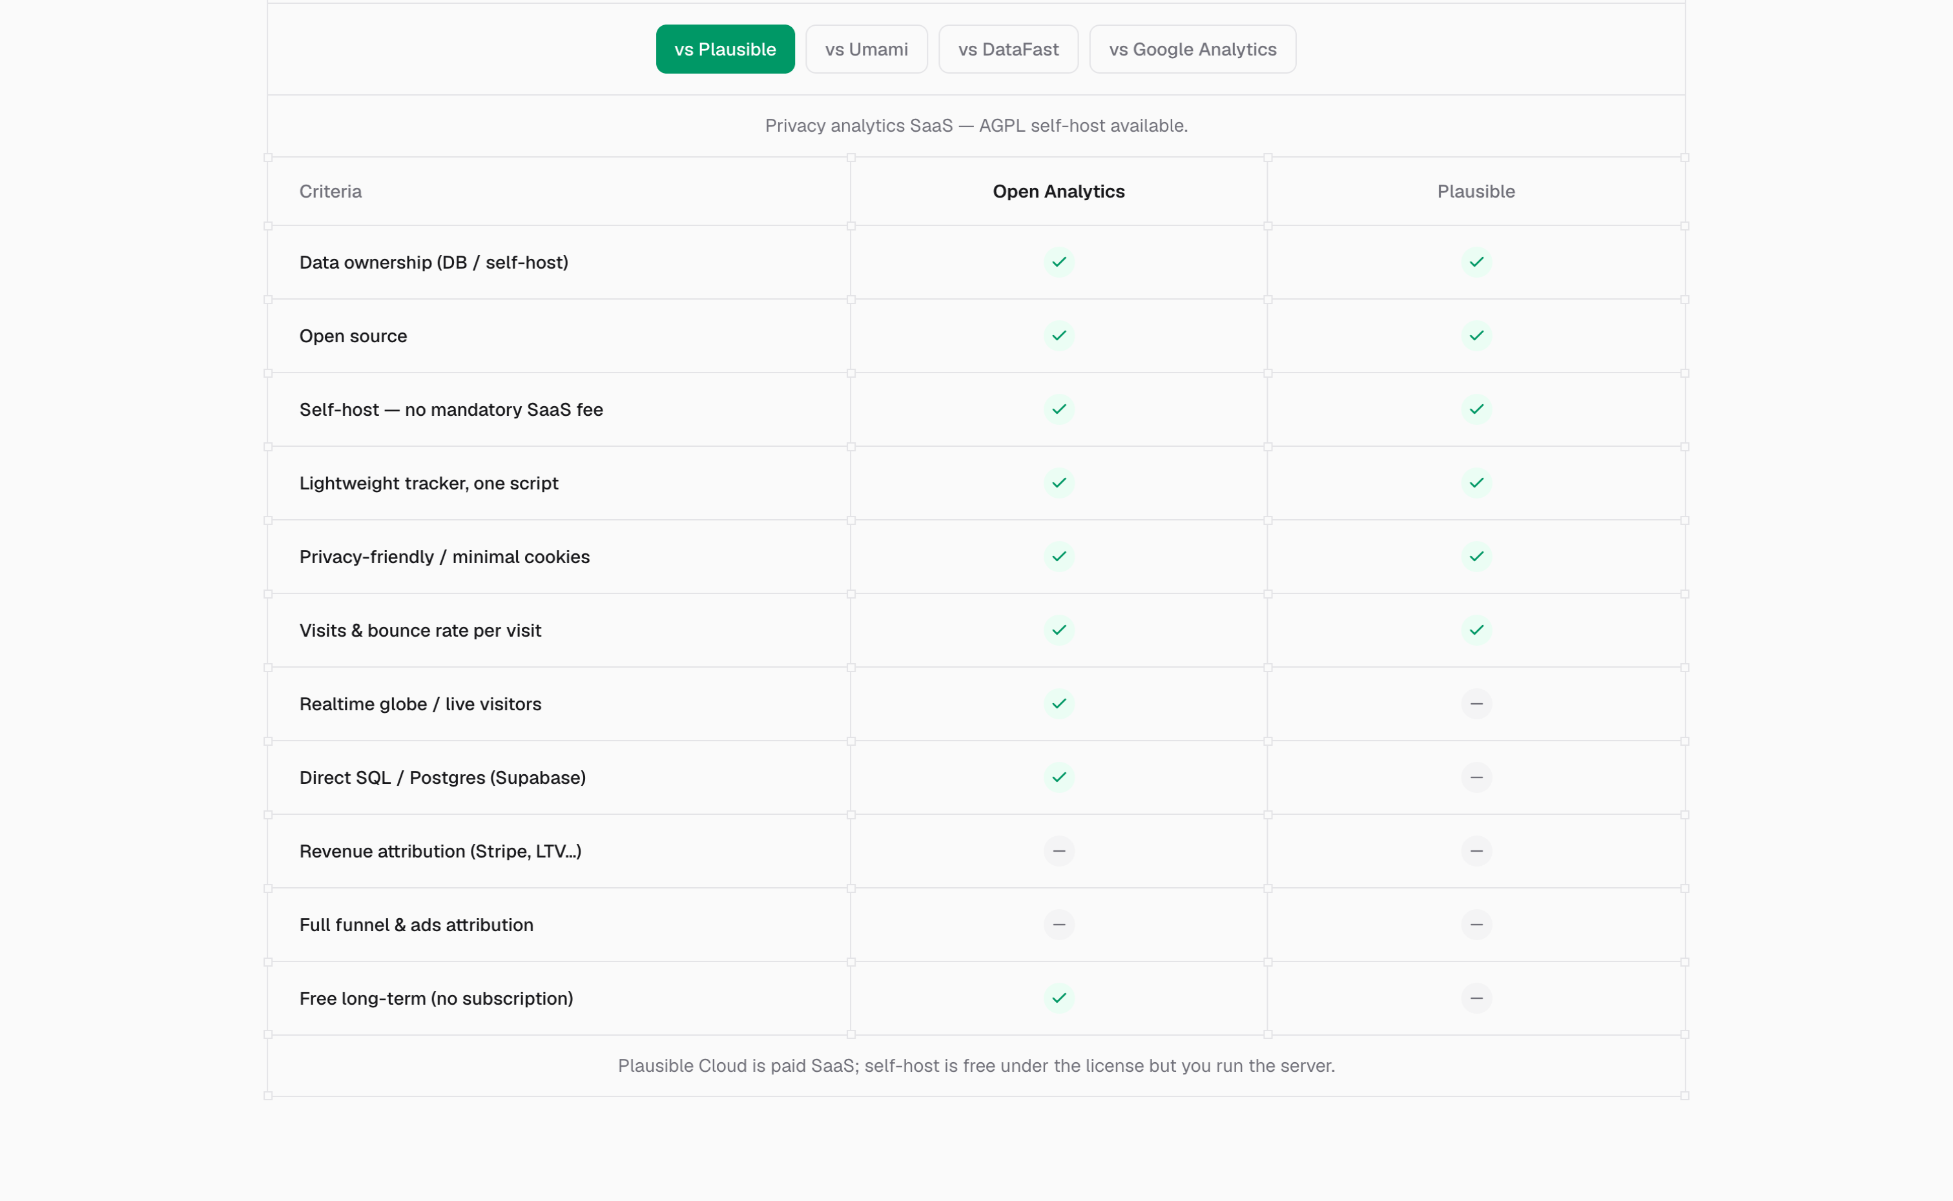Click the Open Analytics column header
The height and width of the screenshot is (1201, 1953).
click(x=1059, y=191)
